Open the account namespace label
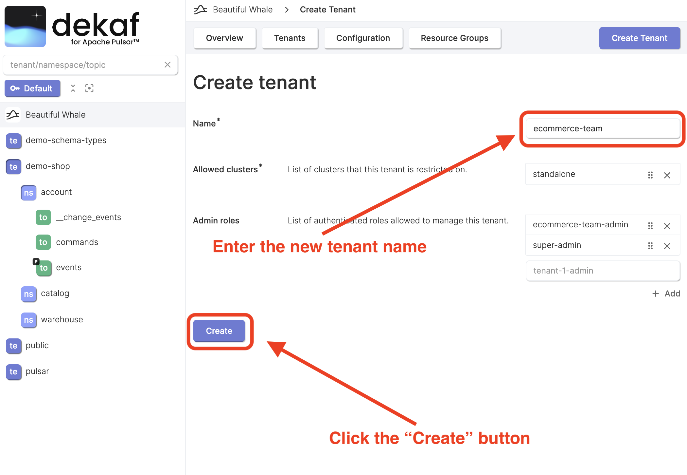Viewport: 687px width, 475px height. [x=56, y=192]
